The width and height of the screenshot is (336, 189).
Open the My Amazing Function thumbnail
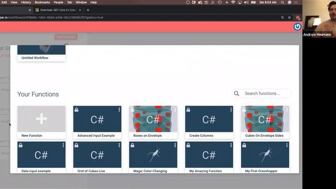pos(209,154)
